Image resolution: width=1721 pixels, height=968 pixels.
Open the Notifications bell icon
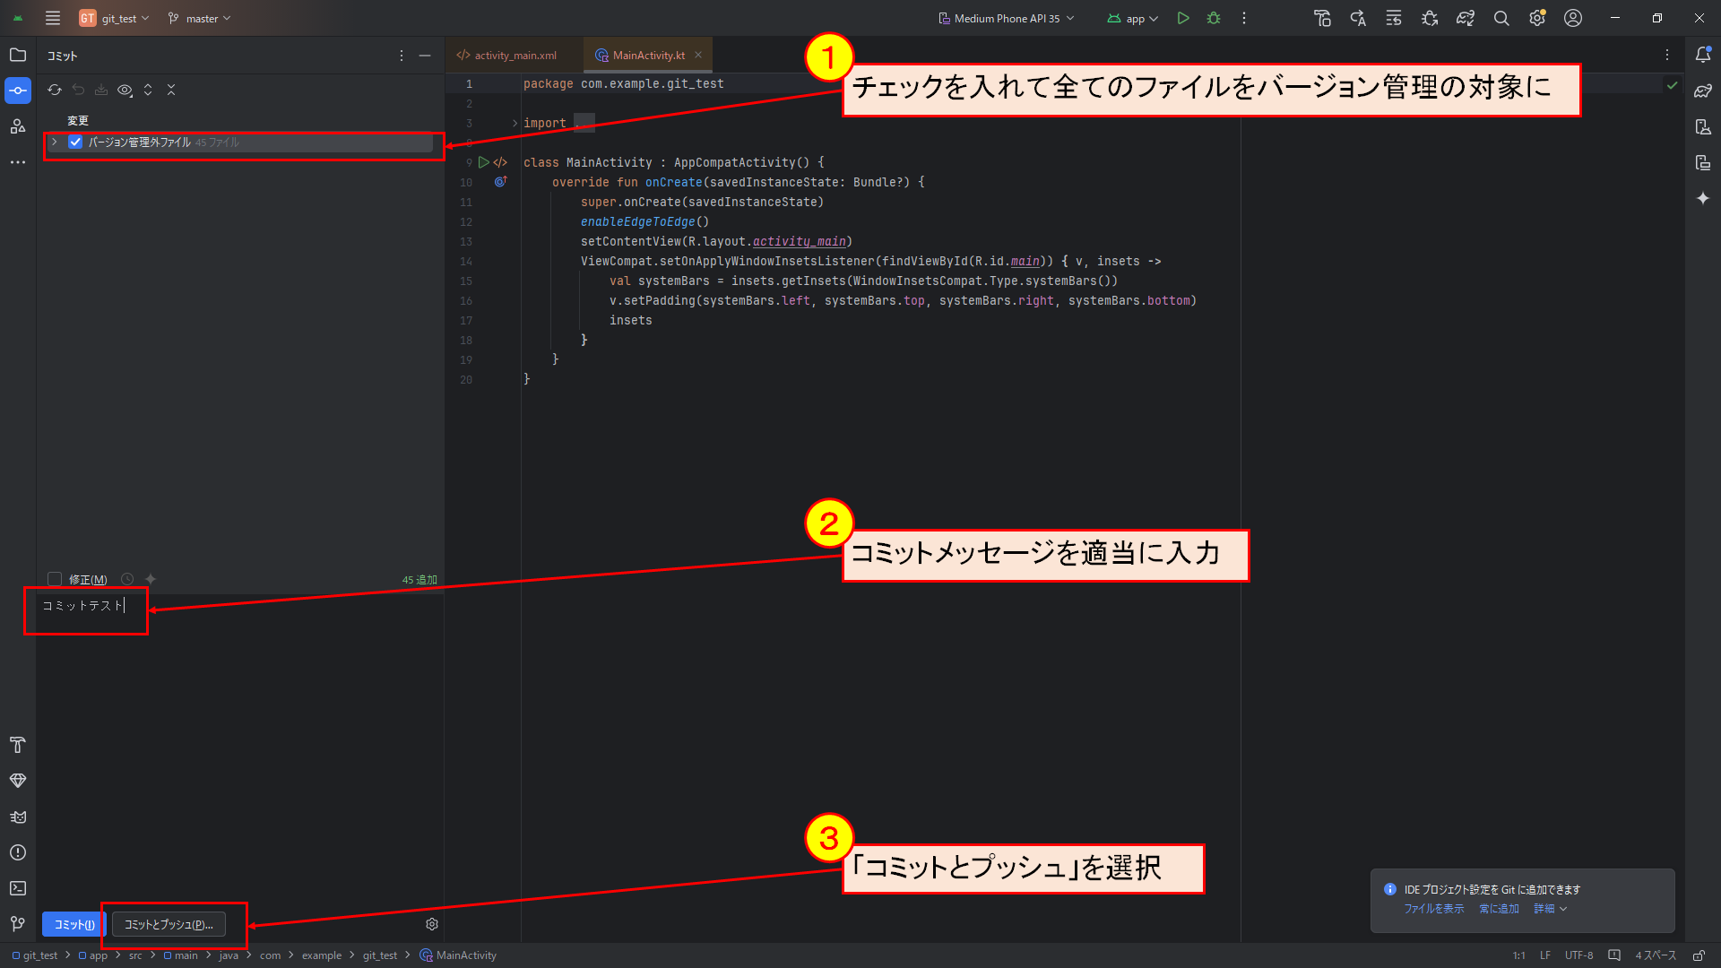pos(1703,55)
